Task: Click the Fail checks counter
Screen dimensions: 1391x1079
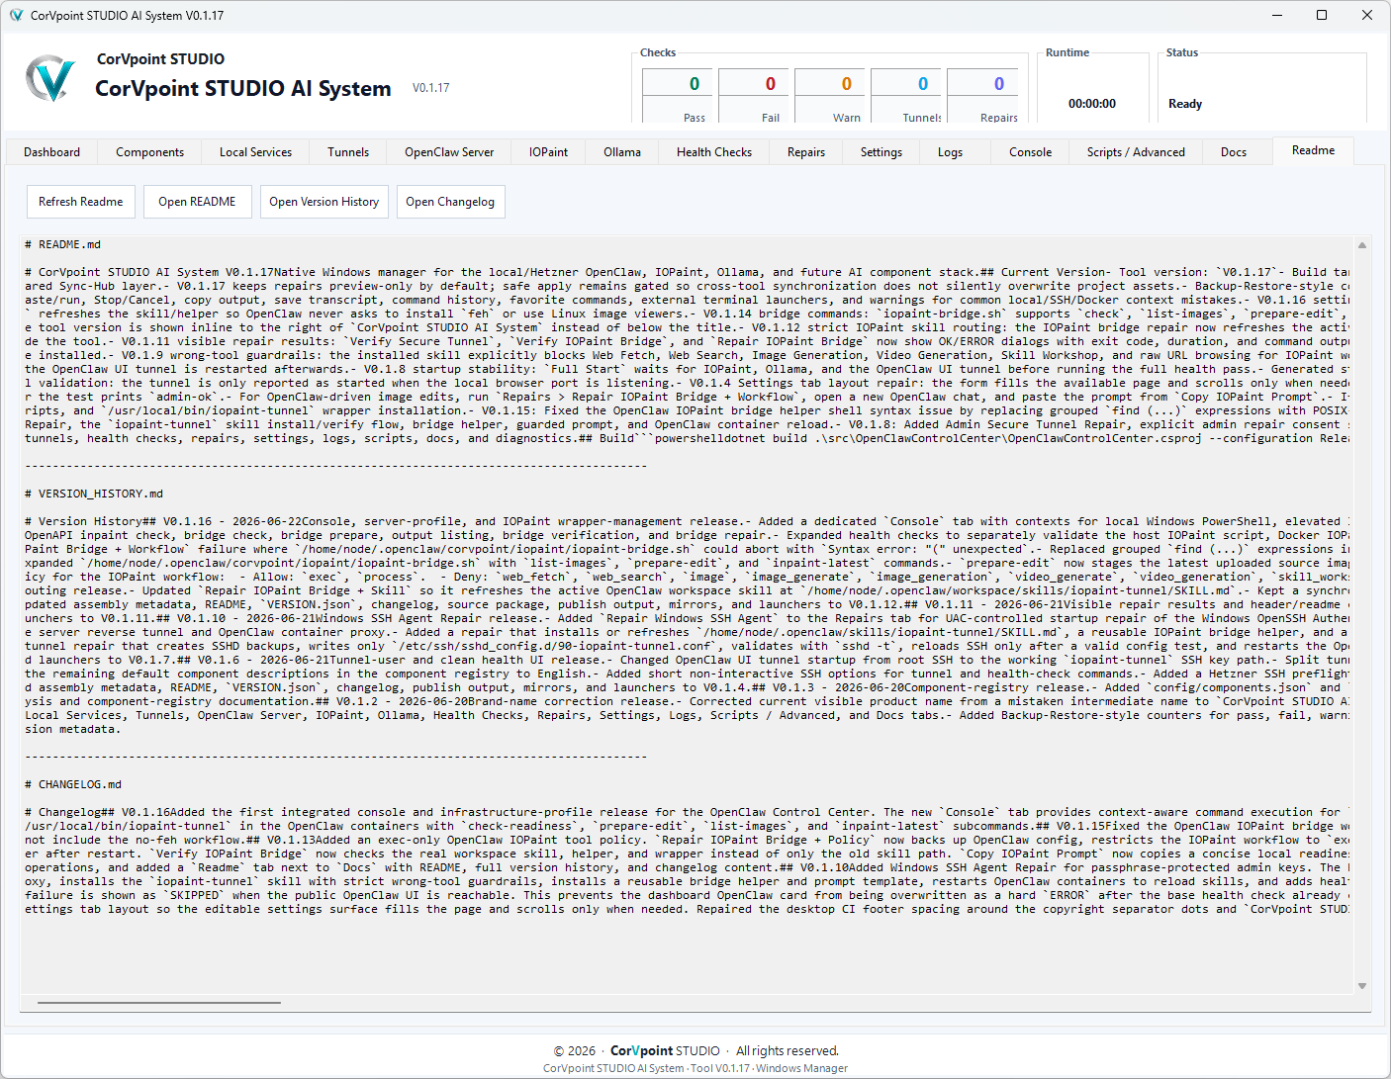Action: (x=771, y=96)
